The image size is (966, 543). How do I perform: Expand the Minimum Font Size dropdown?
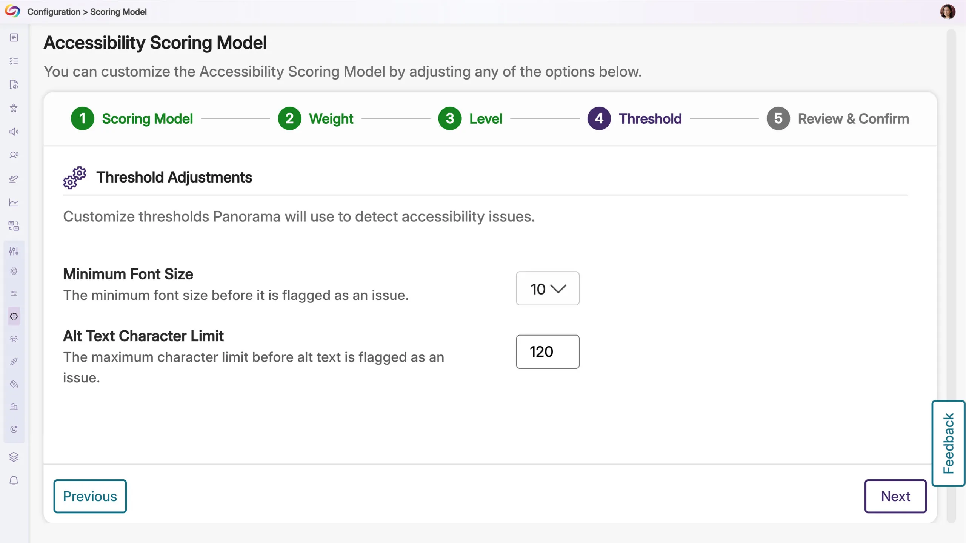(x=548, y=288)
